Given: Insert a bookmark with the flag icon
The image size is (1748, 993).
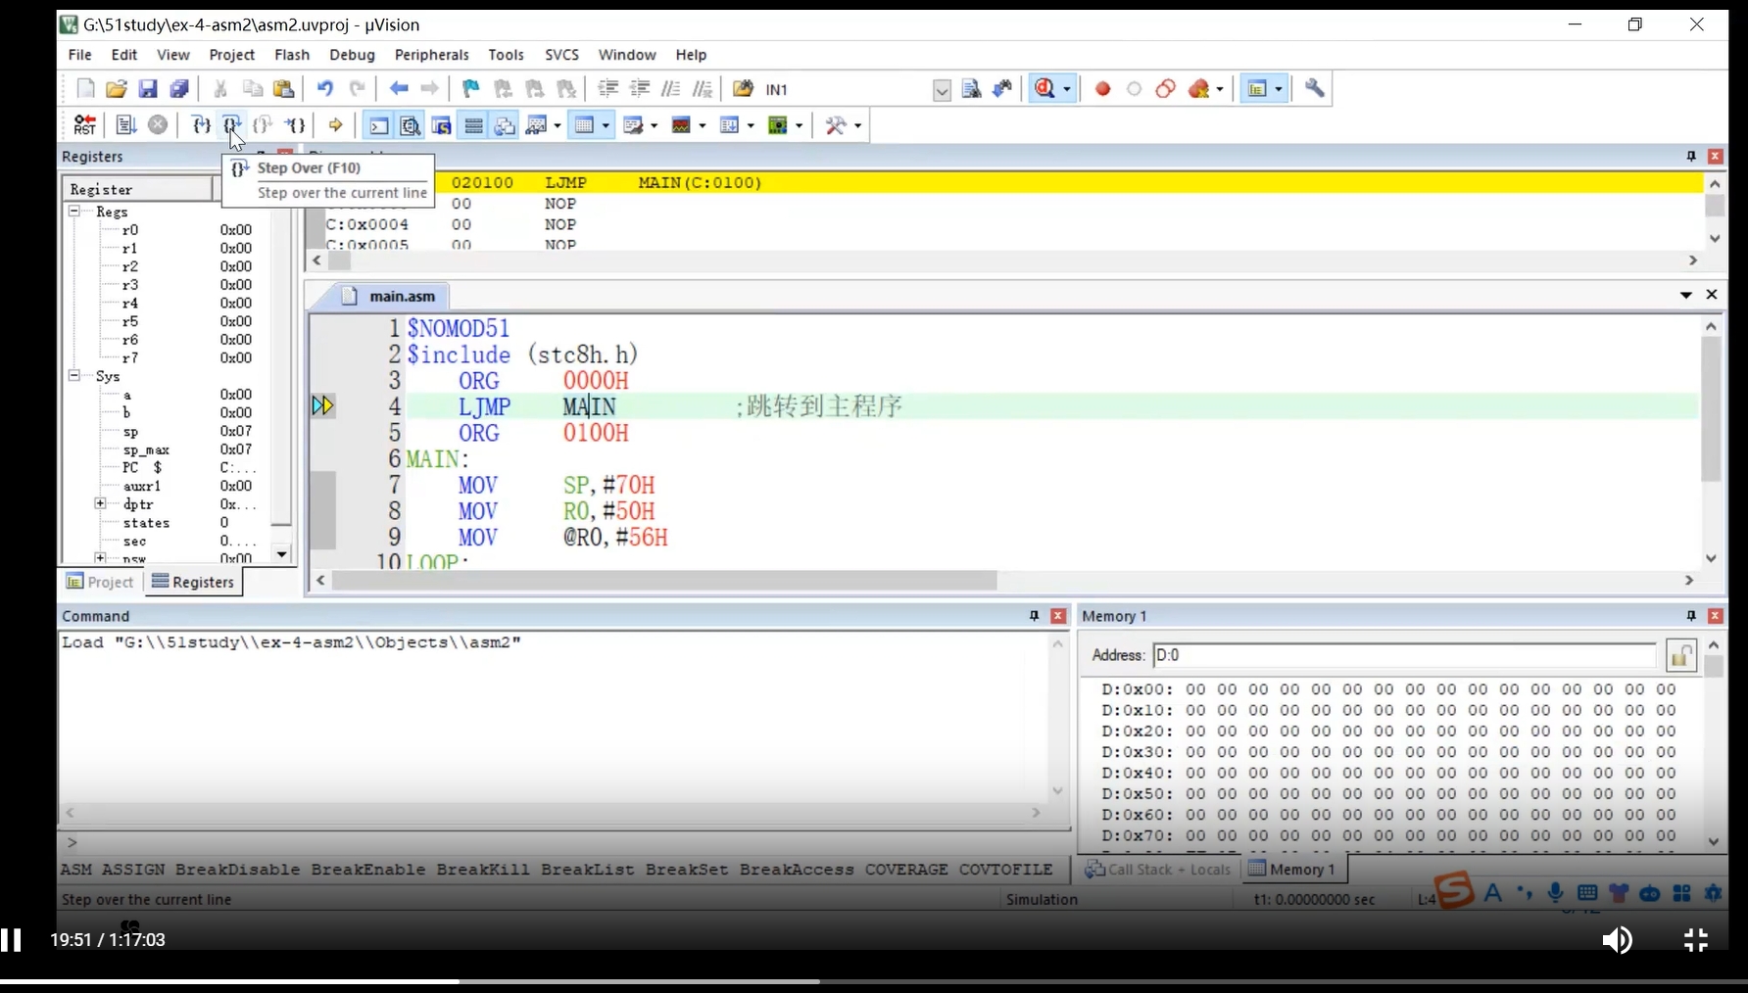Looking at the screenshot, I should (x=471, y=89).
